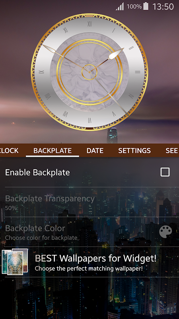Open the SETTINGS tab
This screenshot has height=319, width=179.
(x=134, y=151)
